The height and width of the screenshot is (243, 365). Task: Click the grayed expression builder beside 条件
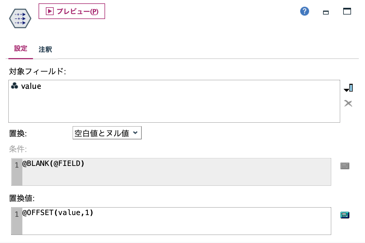point(345,165)
